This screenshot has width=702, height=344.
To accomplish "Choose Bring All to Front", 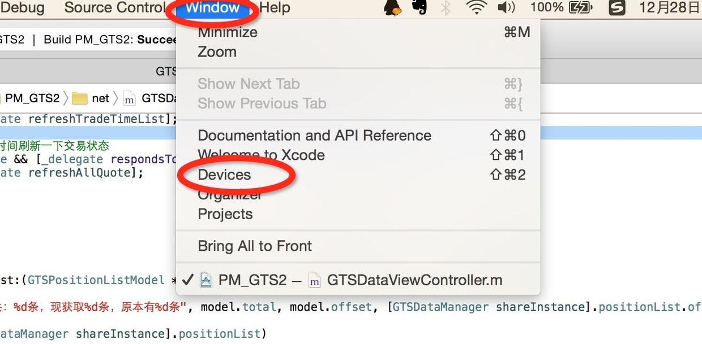I will click(x=255, y=246).
